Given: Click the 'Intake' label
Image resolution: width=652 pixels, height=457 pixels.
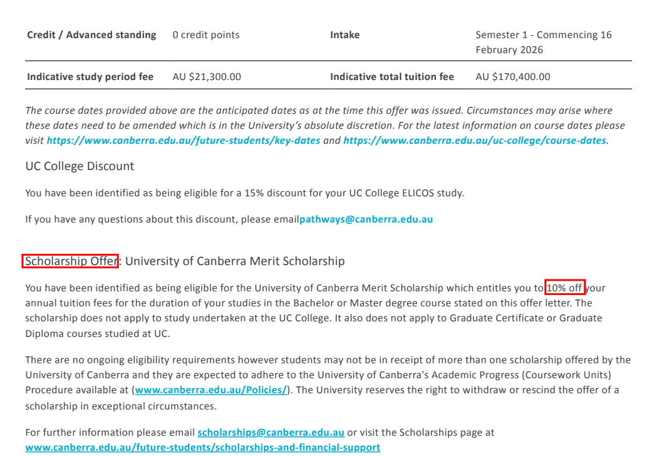Looking at the screenshot, I should (x=344, y=35).
